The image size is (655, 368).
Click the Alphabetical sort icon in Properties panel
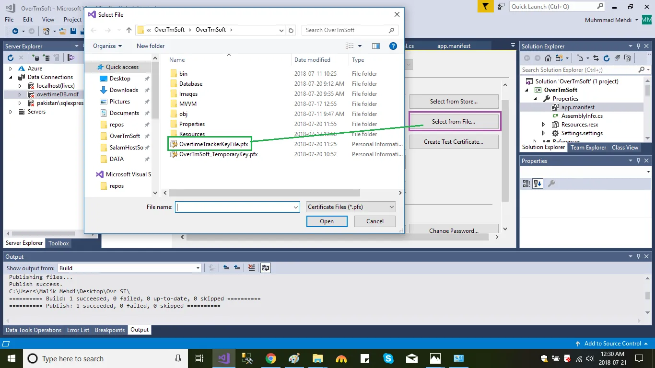click(538, 183)
